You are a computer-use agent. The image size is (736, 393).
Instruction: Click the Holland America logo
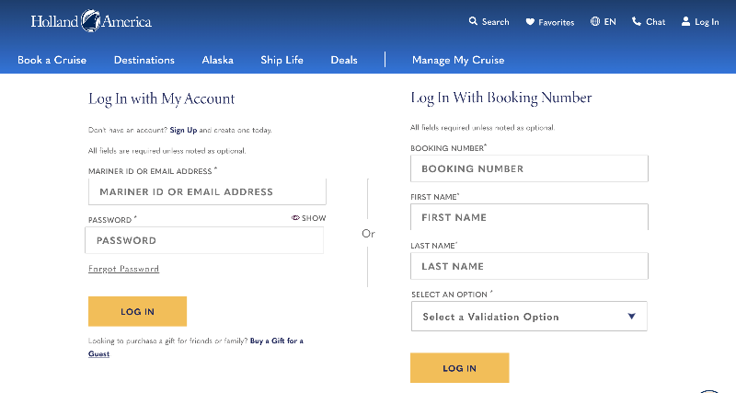tap(91, 21)
